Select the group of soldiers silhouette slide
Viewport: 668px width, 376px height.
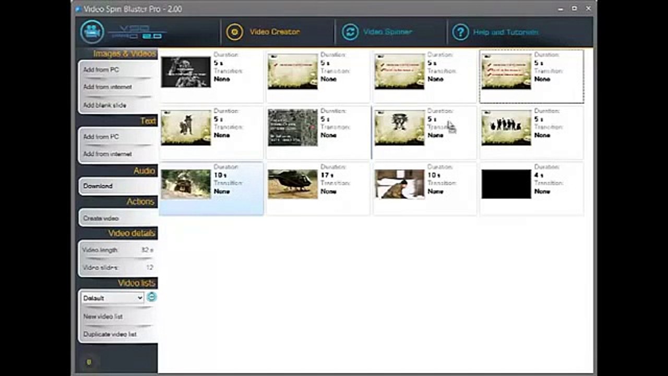point(506,128)
